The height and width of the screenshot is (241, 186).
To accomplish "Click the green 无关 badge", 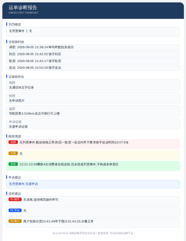I will (13, 164).
